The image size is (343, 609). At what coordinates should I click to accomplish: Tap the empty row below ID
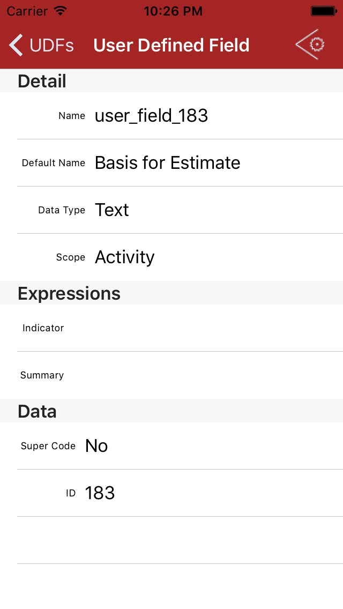tap(171, 540)
